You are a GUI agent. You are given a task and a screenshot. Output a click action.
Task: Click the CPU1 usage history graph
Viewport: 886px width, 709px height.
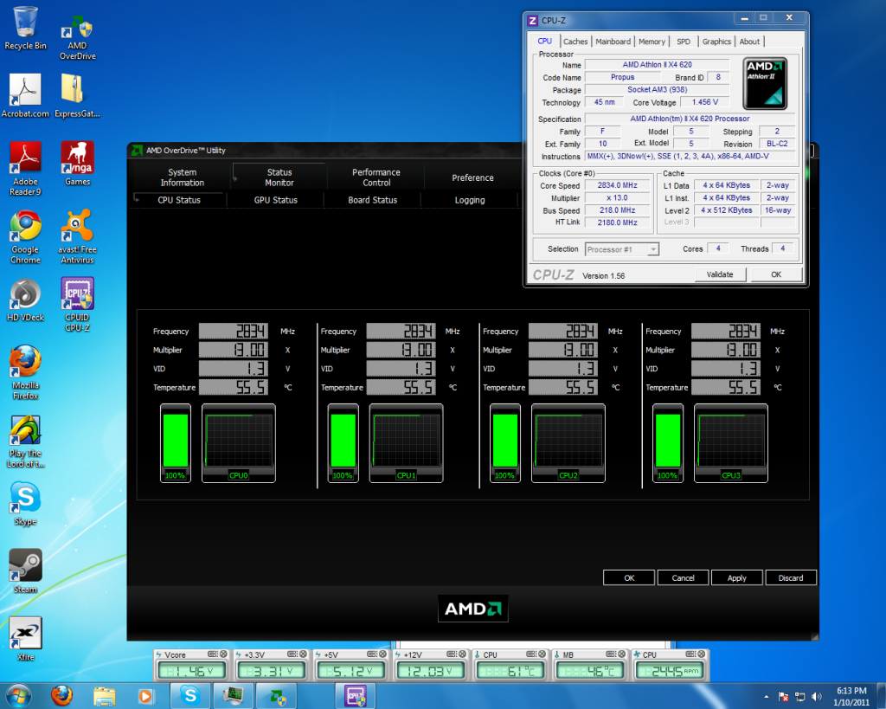click(407, 443)
